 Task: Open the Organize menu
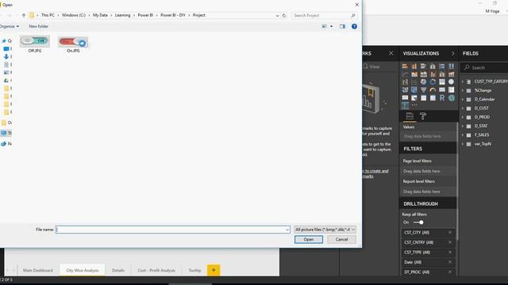point(9,26)
